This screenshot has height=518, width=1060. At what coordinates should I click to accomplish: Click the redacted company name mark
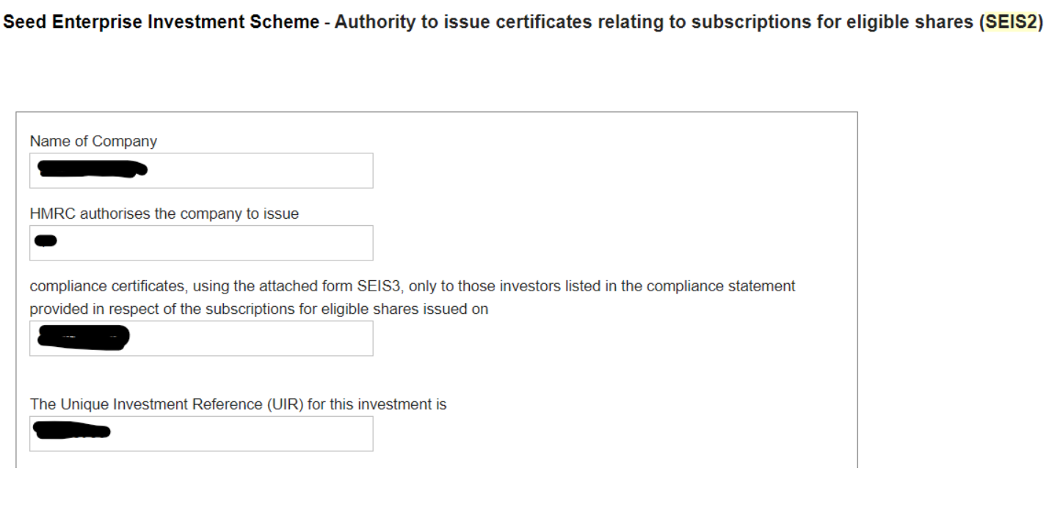coord(92,171)
